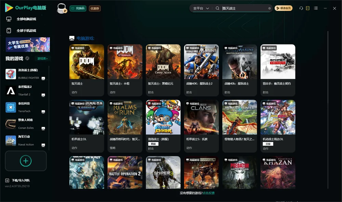
Task: Click the yellow mini-window icon in title bar
Action: pos(307,8)
